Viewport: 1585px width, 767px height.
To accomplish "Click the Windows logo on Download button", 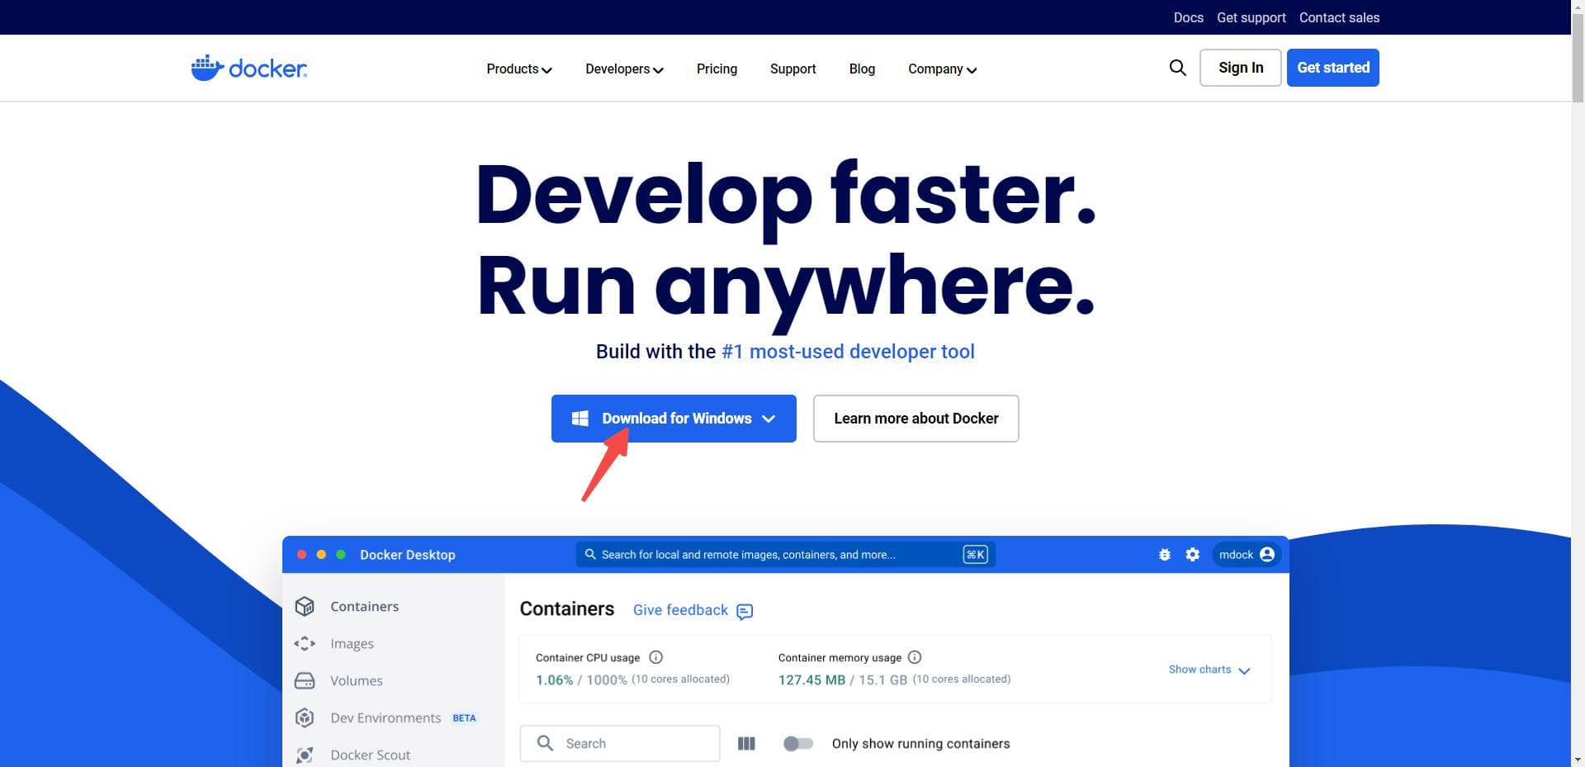I will click(x=580, y=419).
